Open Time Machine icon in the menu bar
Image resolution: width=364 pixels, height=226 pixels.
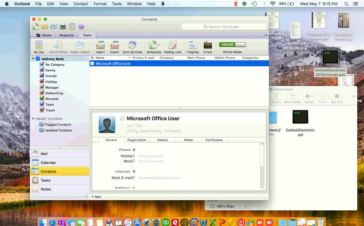[254, 4]
